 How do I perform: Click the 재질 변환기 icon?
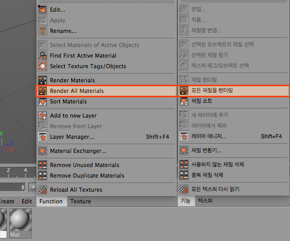184,150
